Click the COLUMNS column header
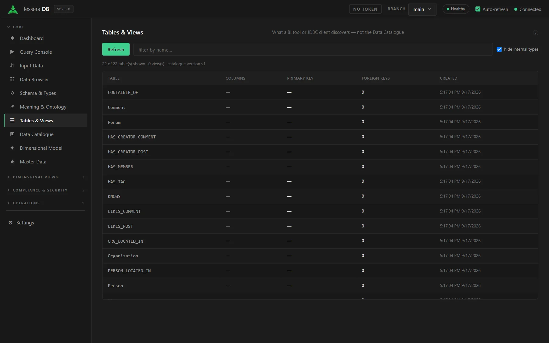Image resolution: width=549 pixels, height=343 pixels. [x=235, y=78]
